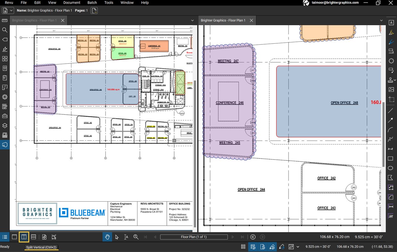Open the left pane document list dropdown
The image size is (397, 252).
pos(192,20)
